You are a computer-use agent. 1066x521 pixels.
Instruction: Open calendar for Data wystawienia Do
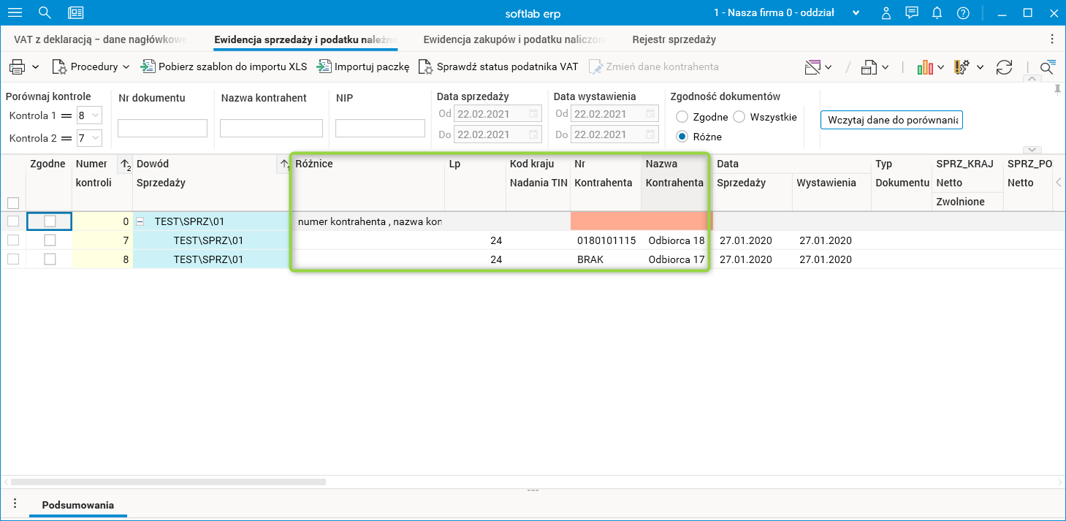click(650, 134)
